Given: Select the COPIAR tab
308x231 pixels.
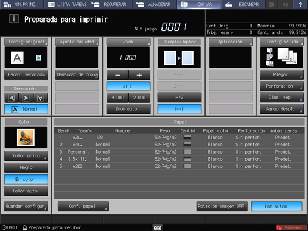Looking at the screenshot, I should coord(199,4).
